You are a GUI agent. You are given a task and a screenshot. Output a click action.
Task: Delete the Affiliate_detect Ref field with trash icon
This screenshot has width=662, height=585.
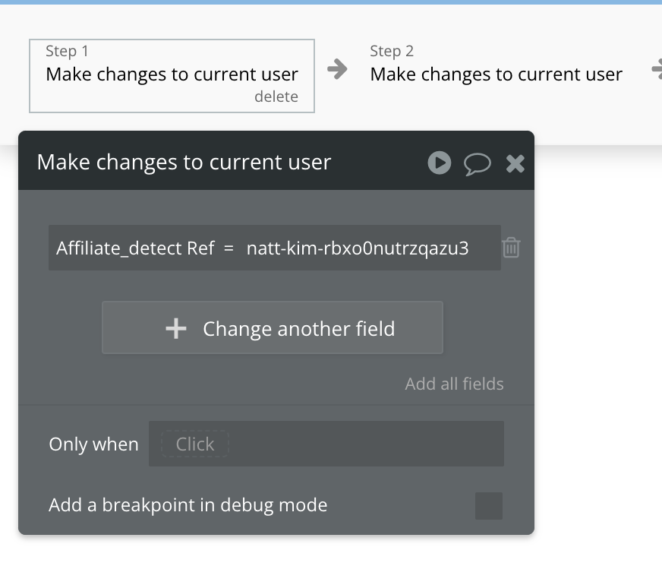pyautogui.click(x=511, y=248)
